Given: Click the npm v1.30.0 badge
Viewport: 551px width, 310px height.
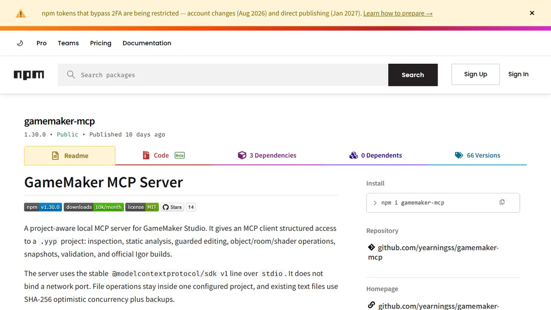Looking at the screenshot, I should tap(43, 207).
